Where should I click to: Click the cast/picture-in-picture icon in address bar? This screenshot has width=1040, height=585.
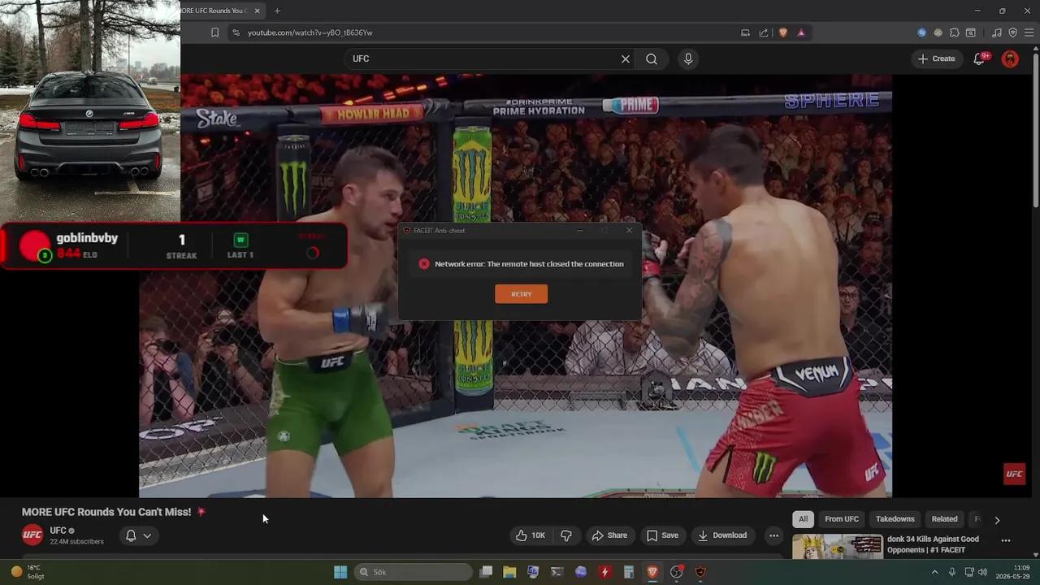pyautogui.click(x=745, y=32)
